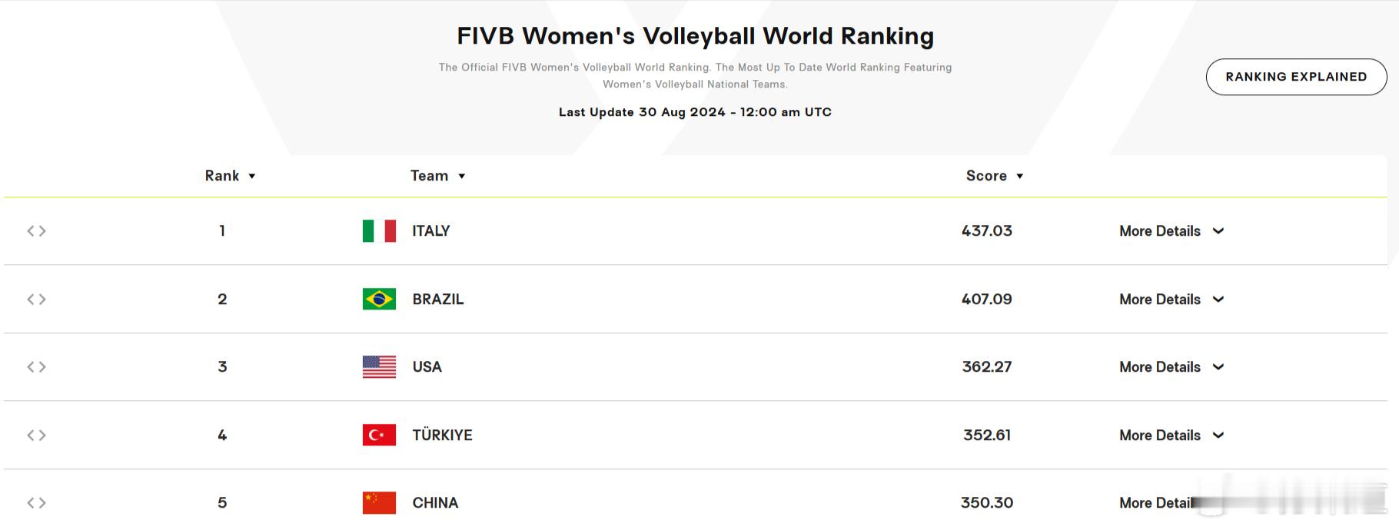Click the China flag icon
This screenshot has height=530, width=1399.
(x=379, y=503)
